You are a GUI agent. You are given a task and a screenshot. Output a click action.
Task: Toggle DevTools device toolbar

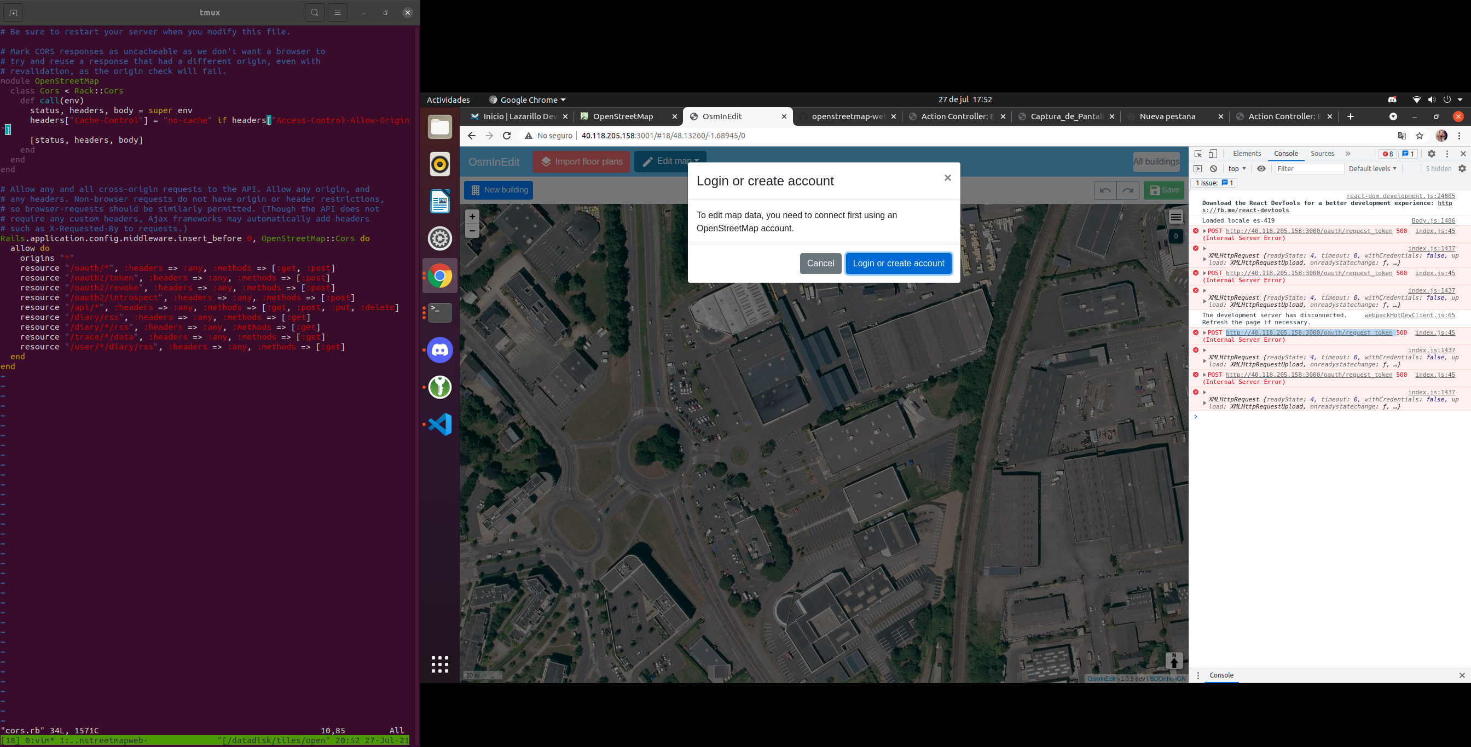[1213, 154]
